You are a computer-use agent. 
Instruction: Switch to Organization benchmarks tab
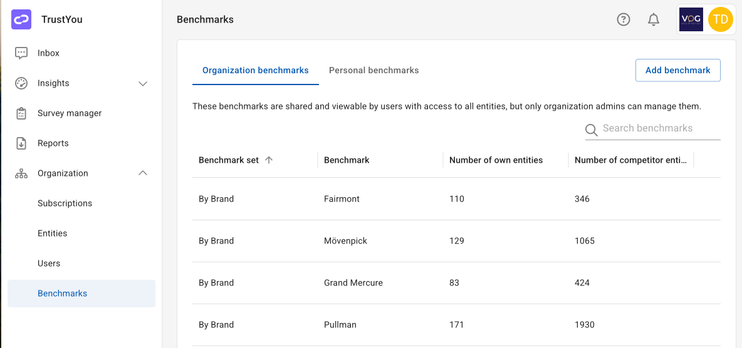tap(256, 71)
